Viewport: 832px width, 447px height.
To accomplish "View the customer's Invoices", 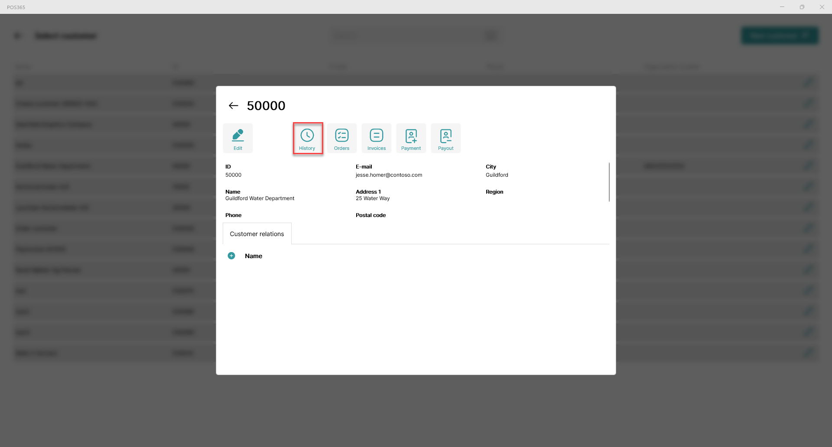I will click(377, 139).
